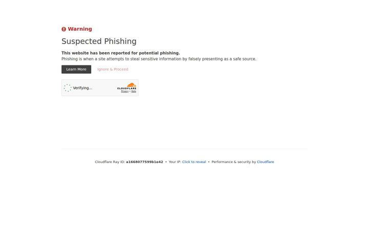Image resolution: width=369 pixels, height=230 pixels.
Task: Click the Cloudflare Ray ID label
Action: (x=110, y=162)
